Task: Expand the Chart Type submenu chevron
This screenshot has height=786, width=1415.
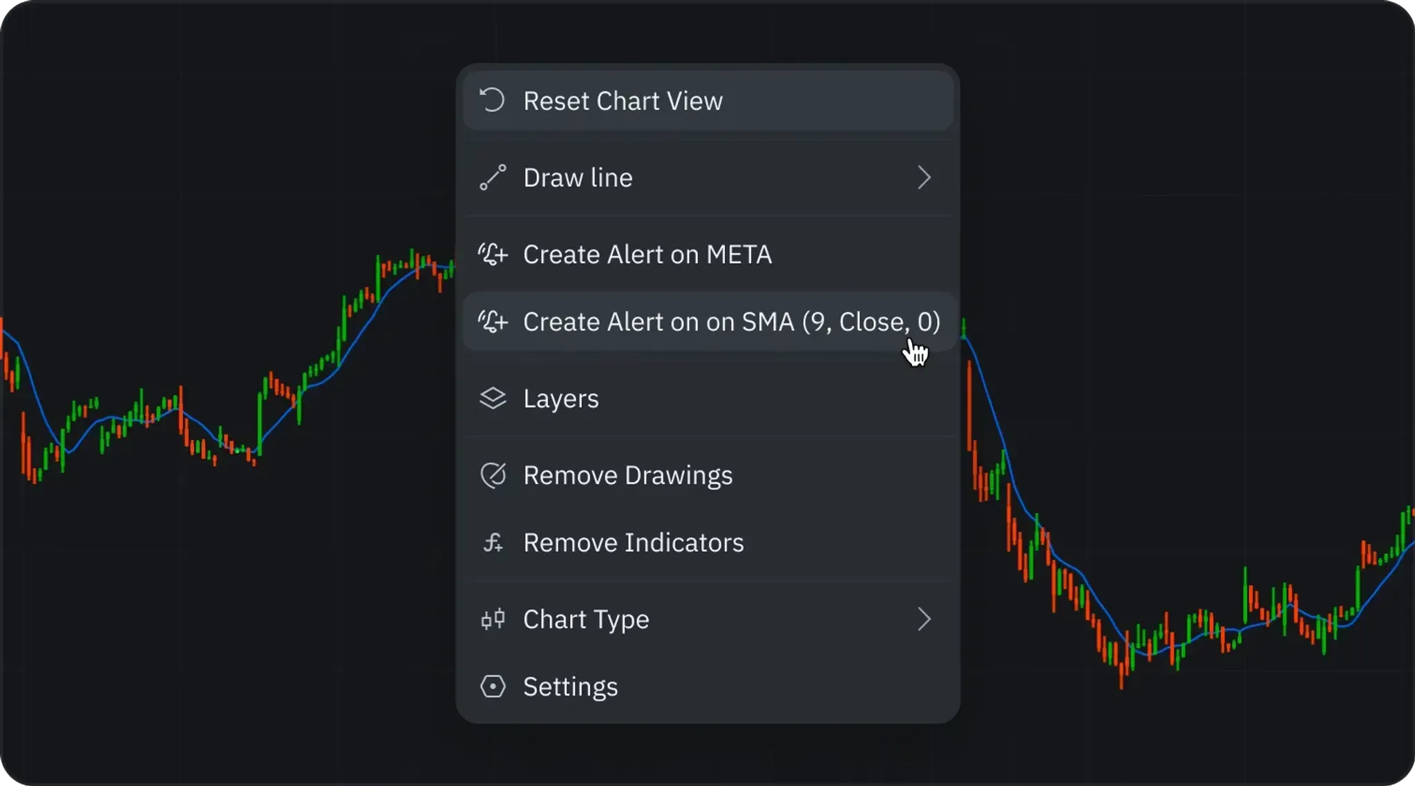Action: 924,620
